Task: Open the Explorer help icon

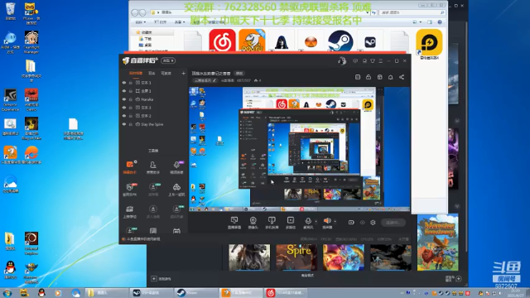Action: 440,22
